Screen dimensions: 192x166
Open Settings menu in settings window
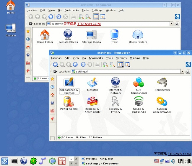point(121,58)
